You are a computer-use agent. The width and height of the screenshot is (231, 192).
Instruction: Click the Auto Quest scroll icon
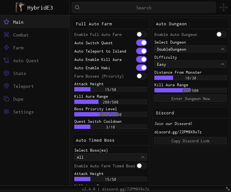(x=6, y=60)
